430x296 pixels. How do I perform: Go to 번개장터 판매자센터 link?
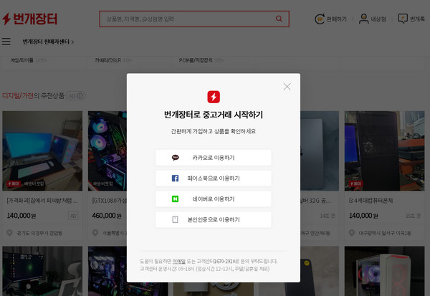pyautogui.click(x=48, y=42)
